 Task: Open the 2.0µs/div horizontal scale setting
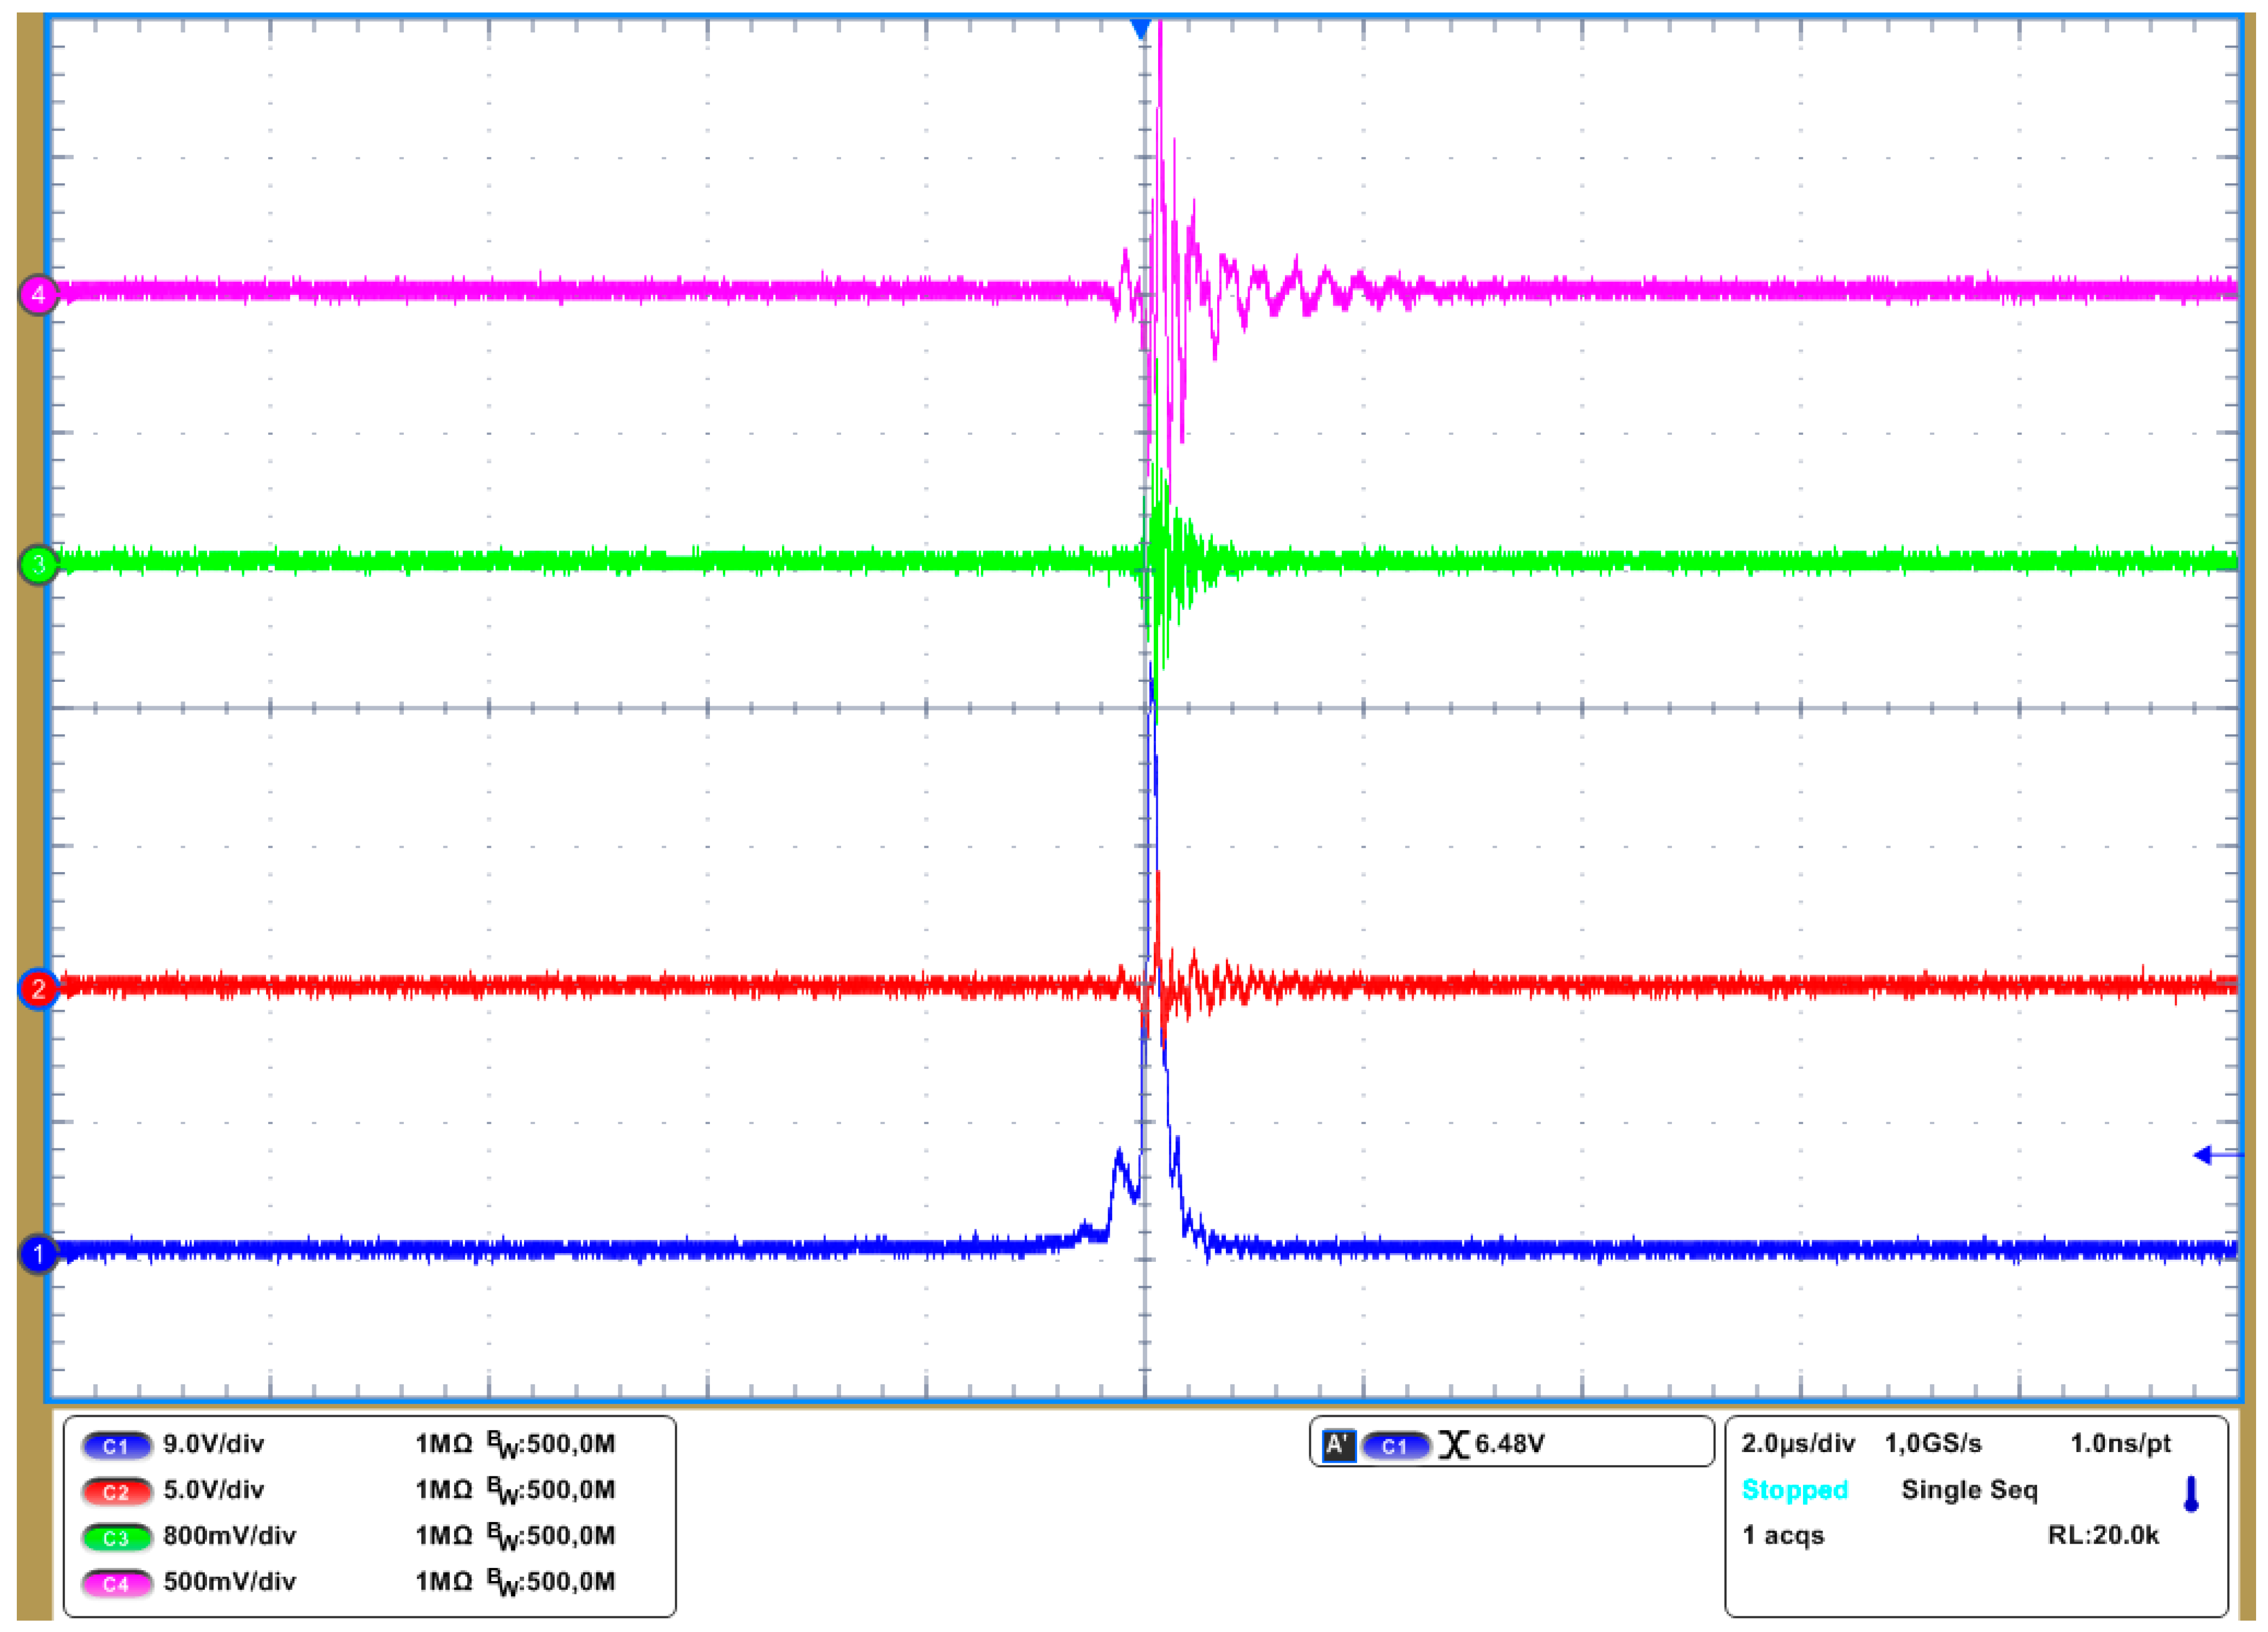[1797, 1444]
